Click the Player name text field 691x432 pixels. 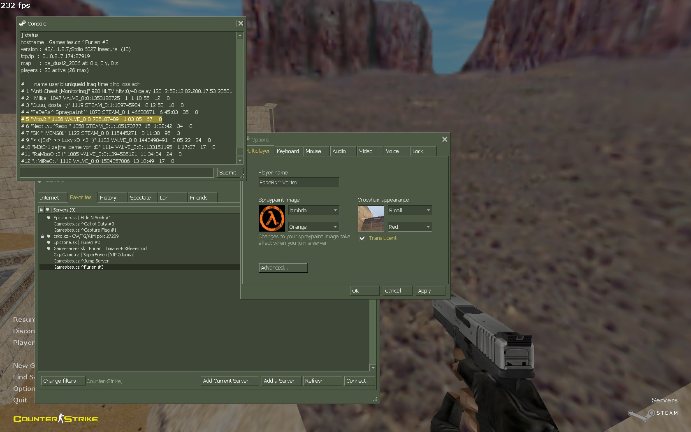point(299,183)
